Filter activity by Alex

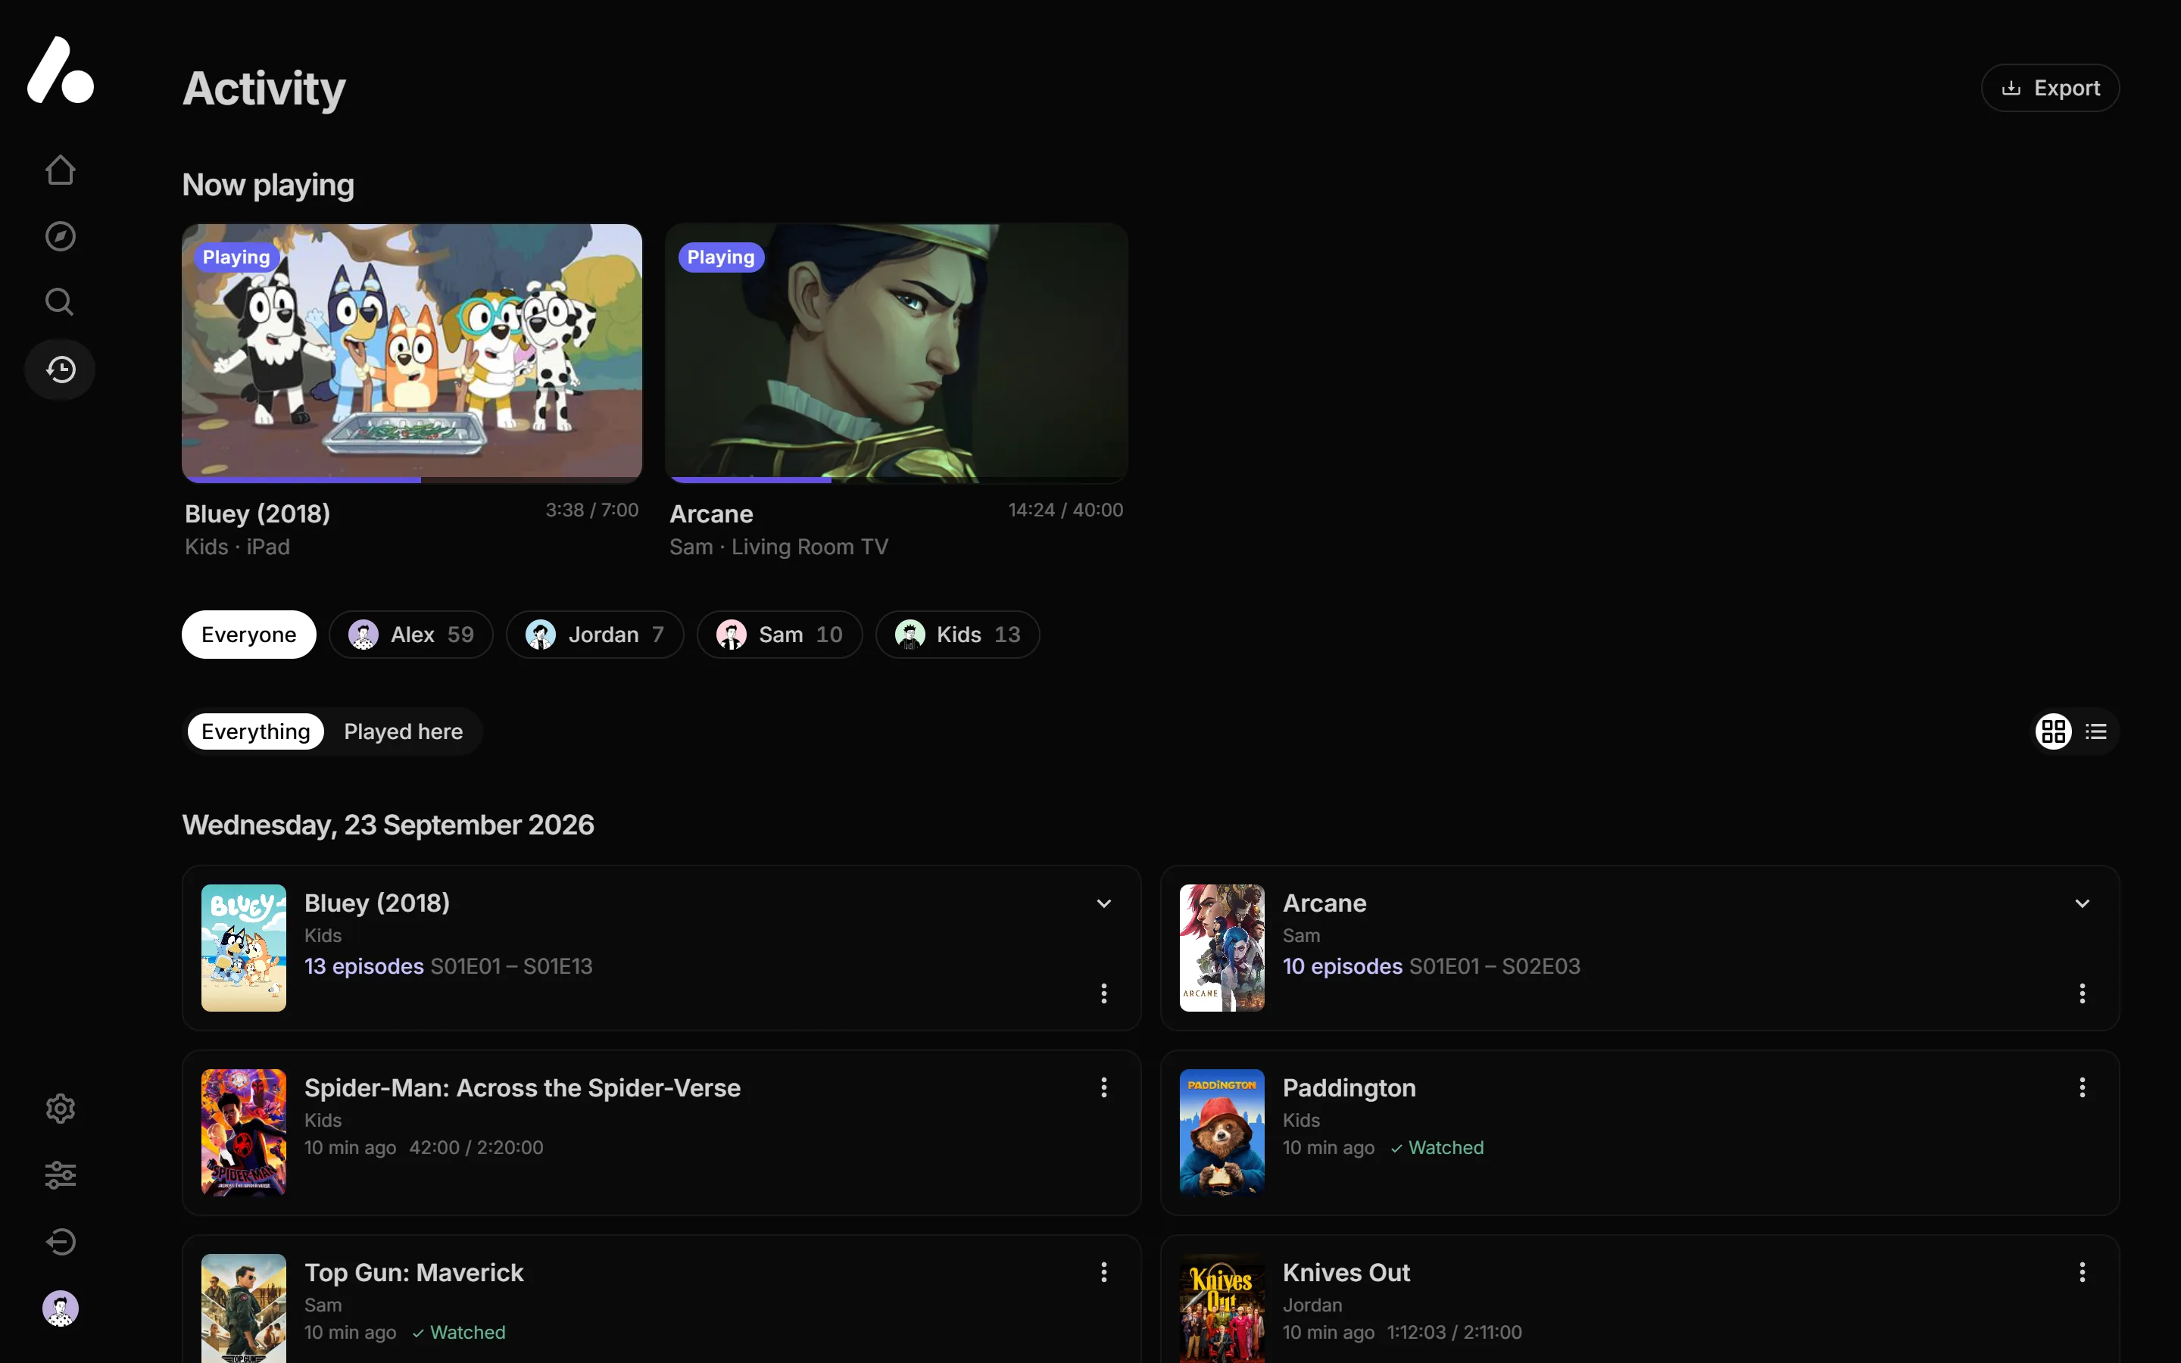tap(411, 635)
